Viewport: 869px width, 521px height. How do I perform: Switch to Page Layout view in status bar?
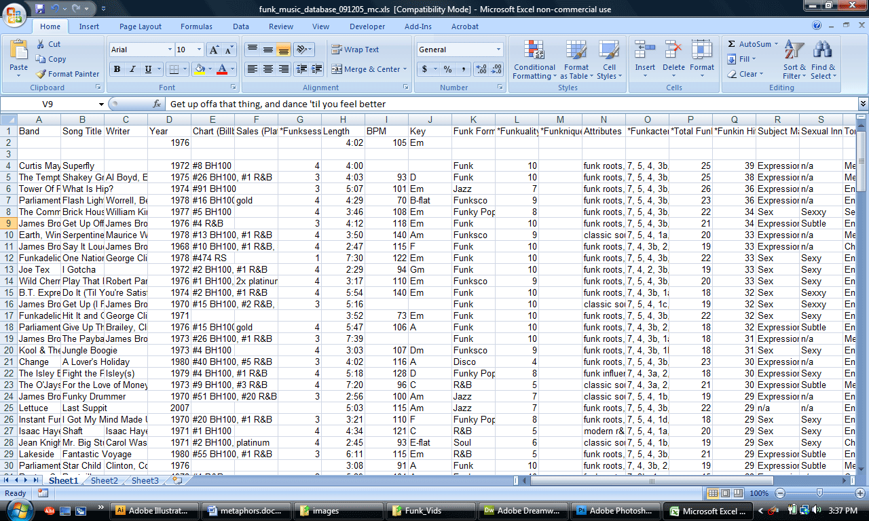click(x=725, y=493)
